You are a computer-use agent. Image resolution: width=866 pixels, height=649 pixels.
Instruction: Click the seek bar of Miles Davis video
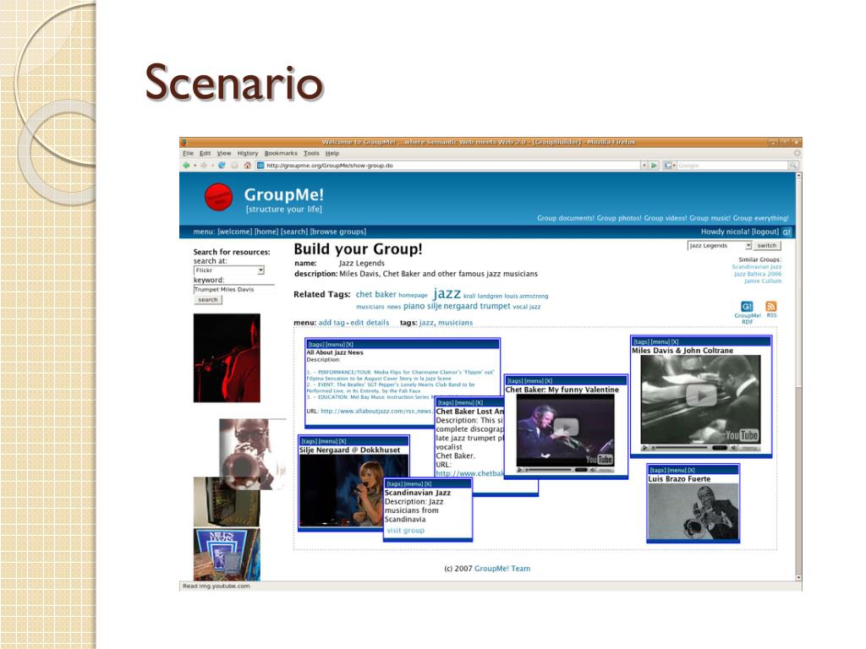click(681, 448)
